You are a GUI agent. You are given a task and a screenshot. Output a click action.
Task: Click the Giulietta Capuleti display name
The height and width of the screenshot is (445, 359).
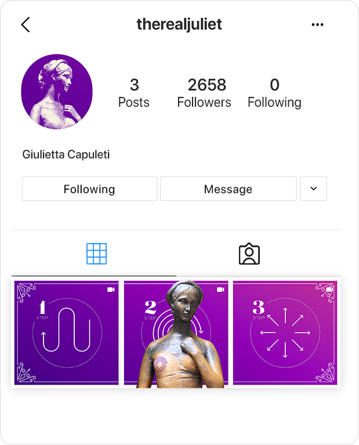pos(66,155)
